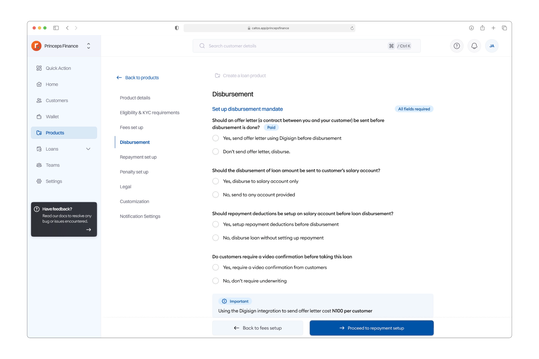The height and width of the screenshot is (359, 539).
Task: Open new browser tab plus icon
Action: tap(493, 28)
